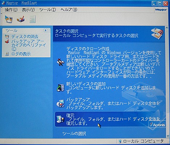Screen dimensions: 170x145
Task: Click the show log toolbar icon
Action: coord(33,19)
